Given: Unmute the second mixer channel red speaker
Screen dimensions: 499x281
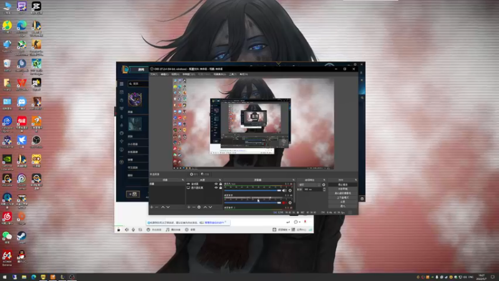Looking at the screenshot, I should point(284,202).
